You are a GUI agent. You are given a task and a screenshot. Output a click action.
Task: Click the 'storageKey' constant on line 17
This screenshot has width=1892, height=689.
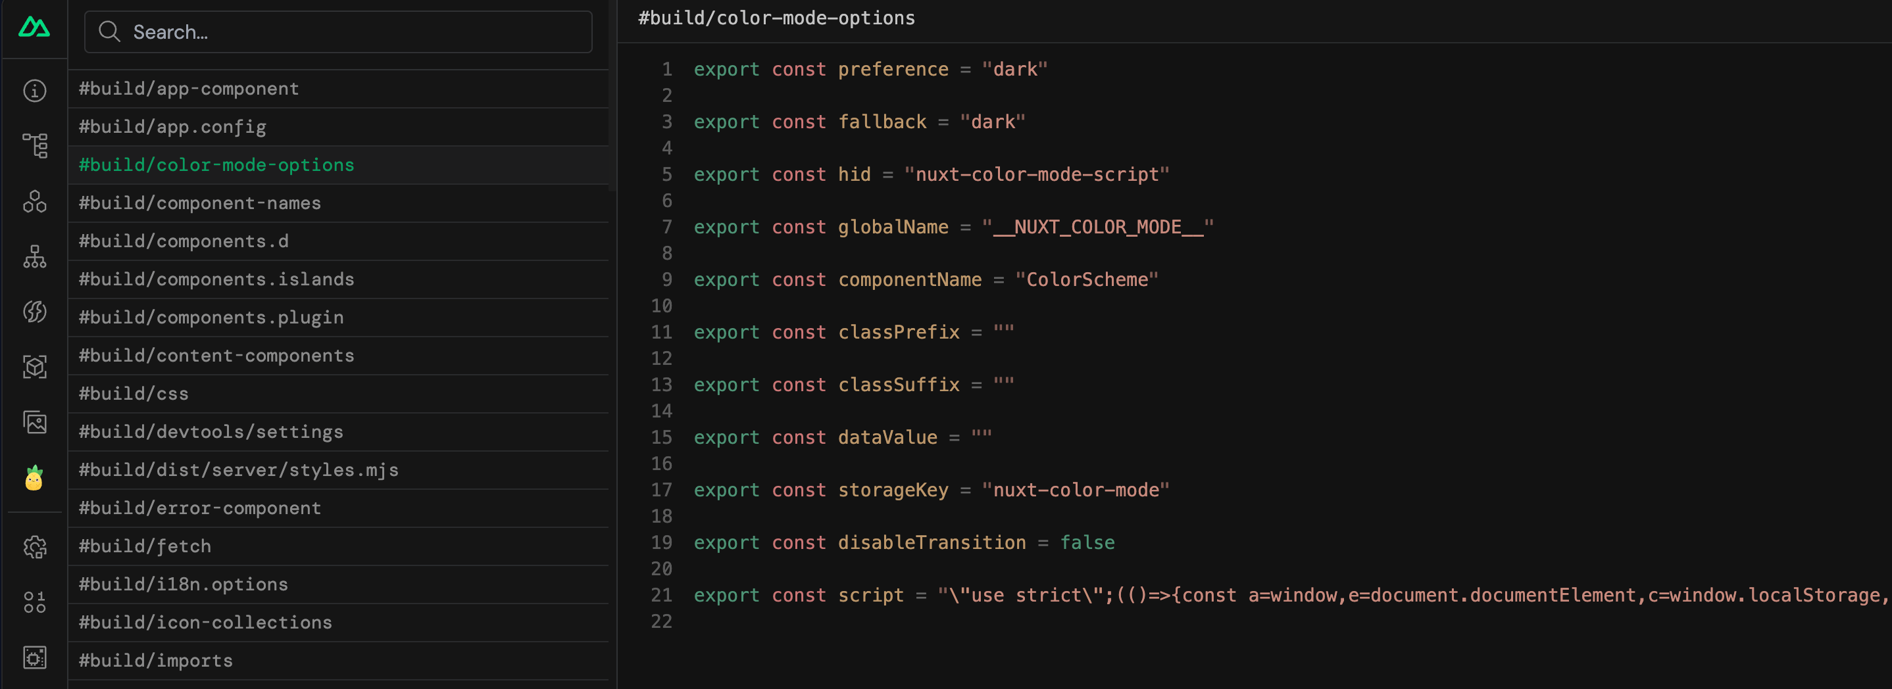point(893,490)
